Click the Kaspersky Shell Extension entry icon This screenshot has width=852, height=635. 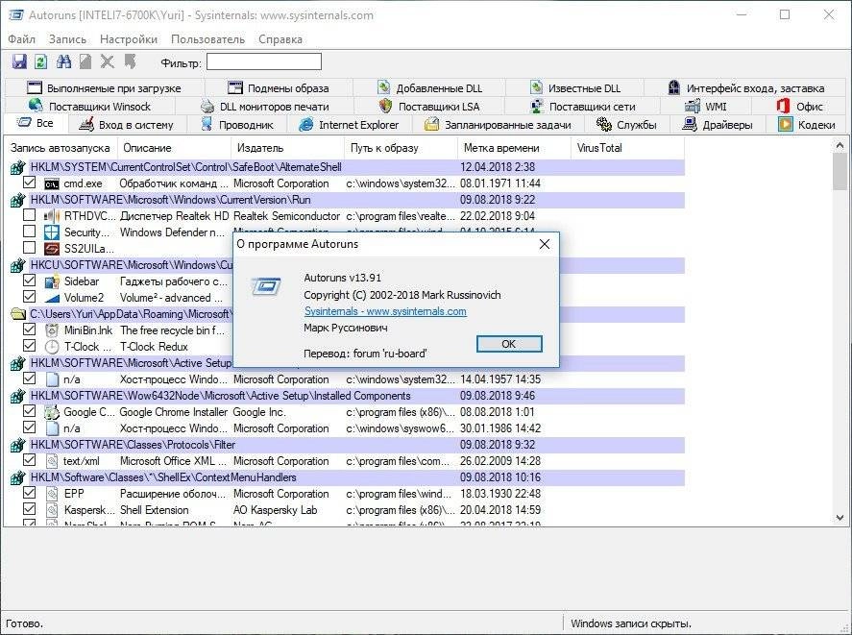coord(52,510)
